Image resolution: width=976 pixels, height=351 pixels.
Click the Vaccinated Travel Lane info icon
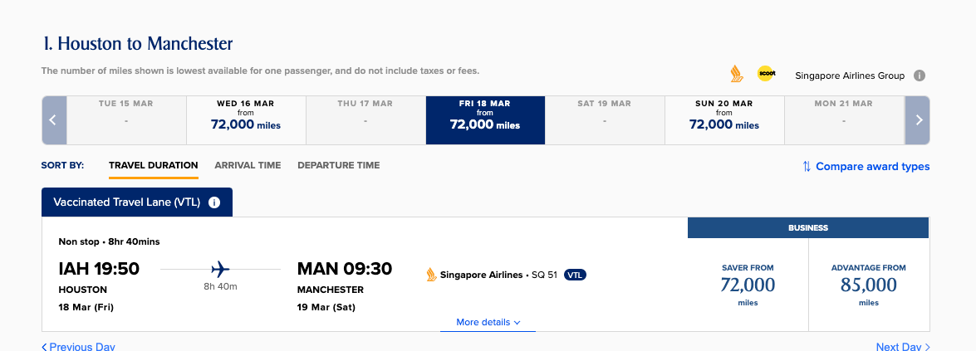pyautogui.click(x=214, y=202)
